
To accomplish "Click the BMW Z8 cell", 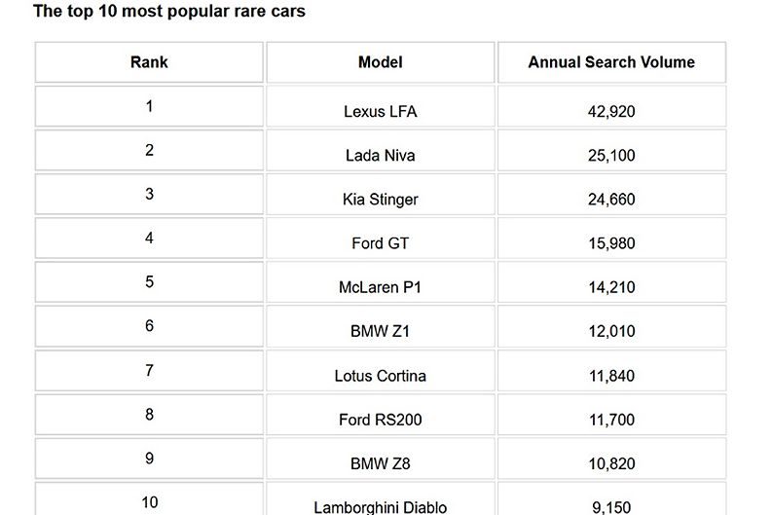I will pos(380,463).
